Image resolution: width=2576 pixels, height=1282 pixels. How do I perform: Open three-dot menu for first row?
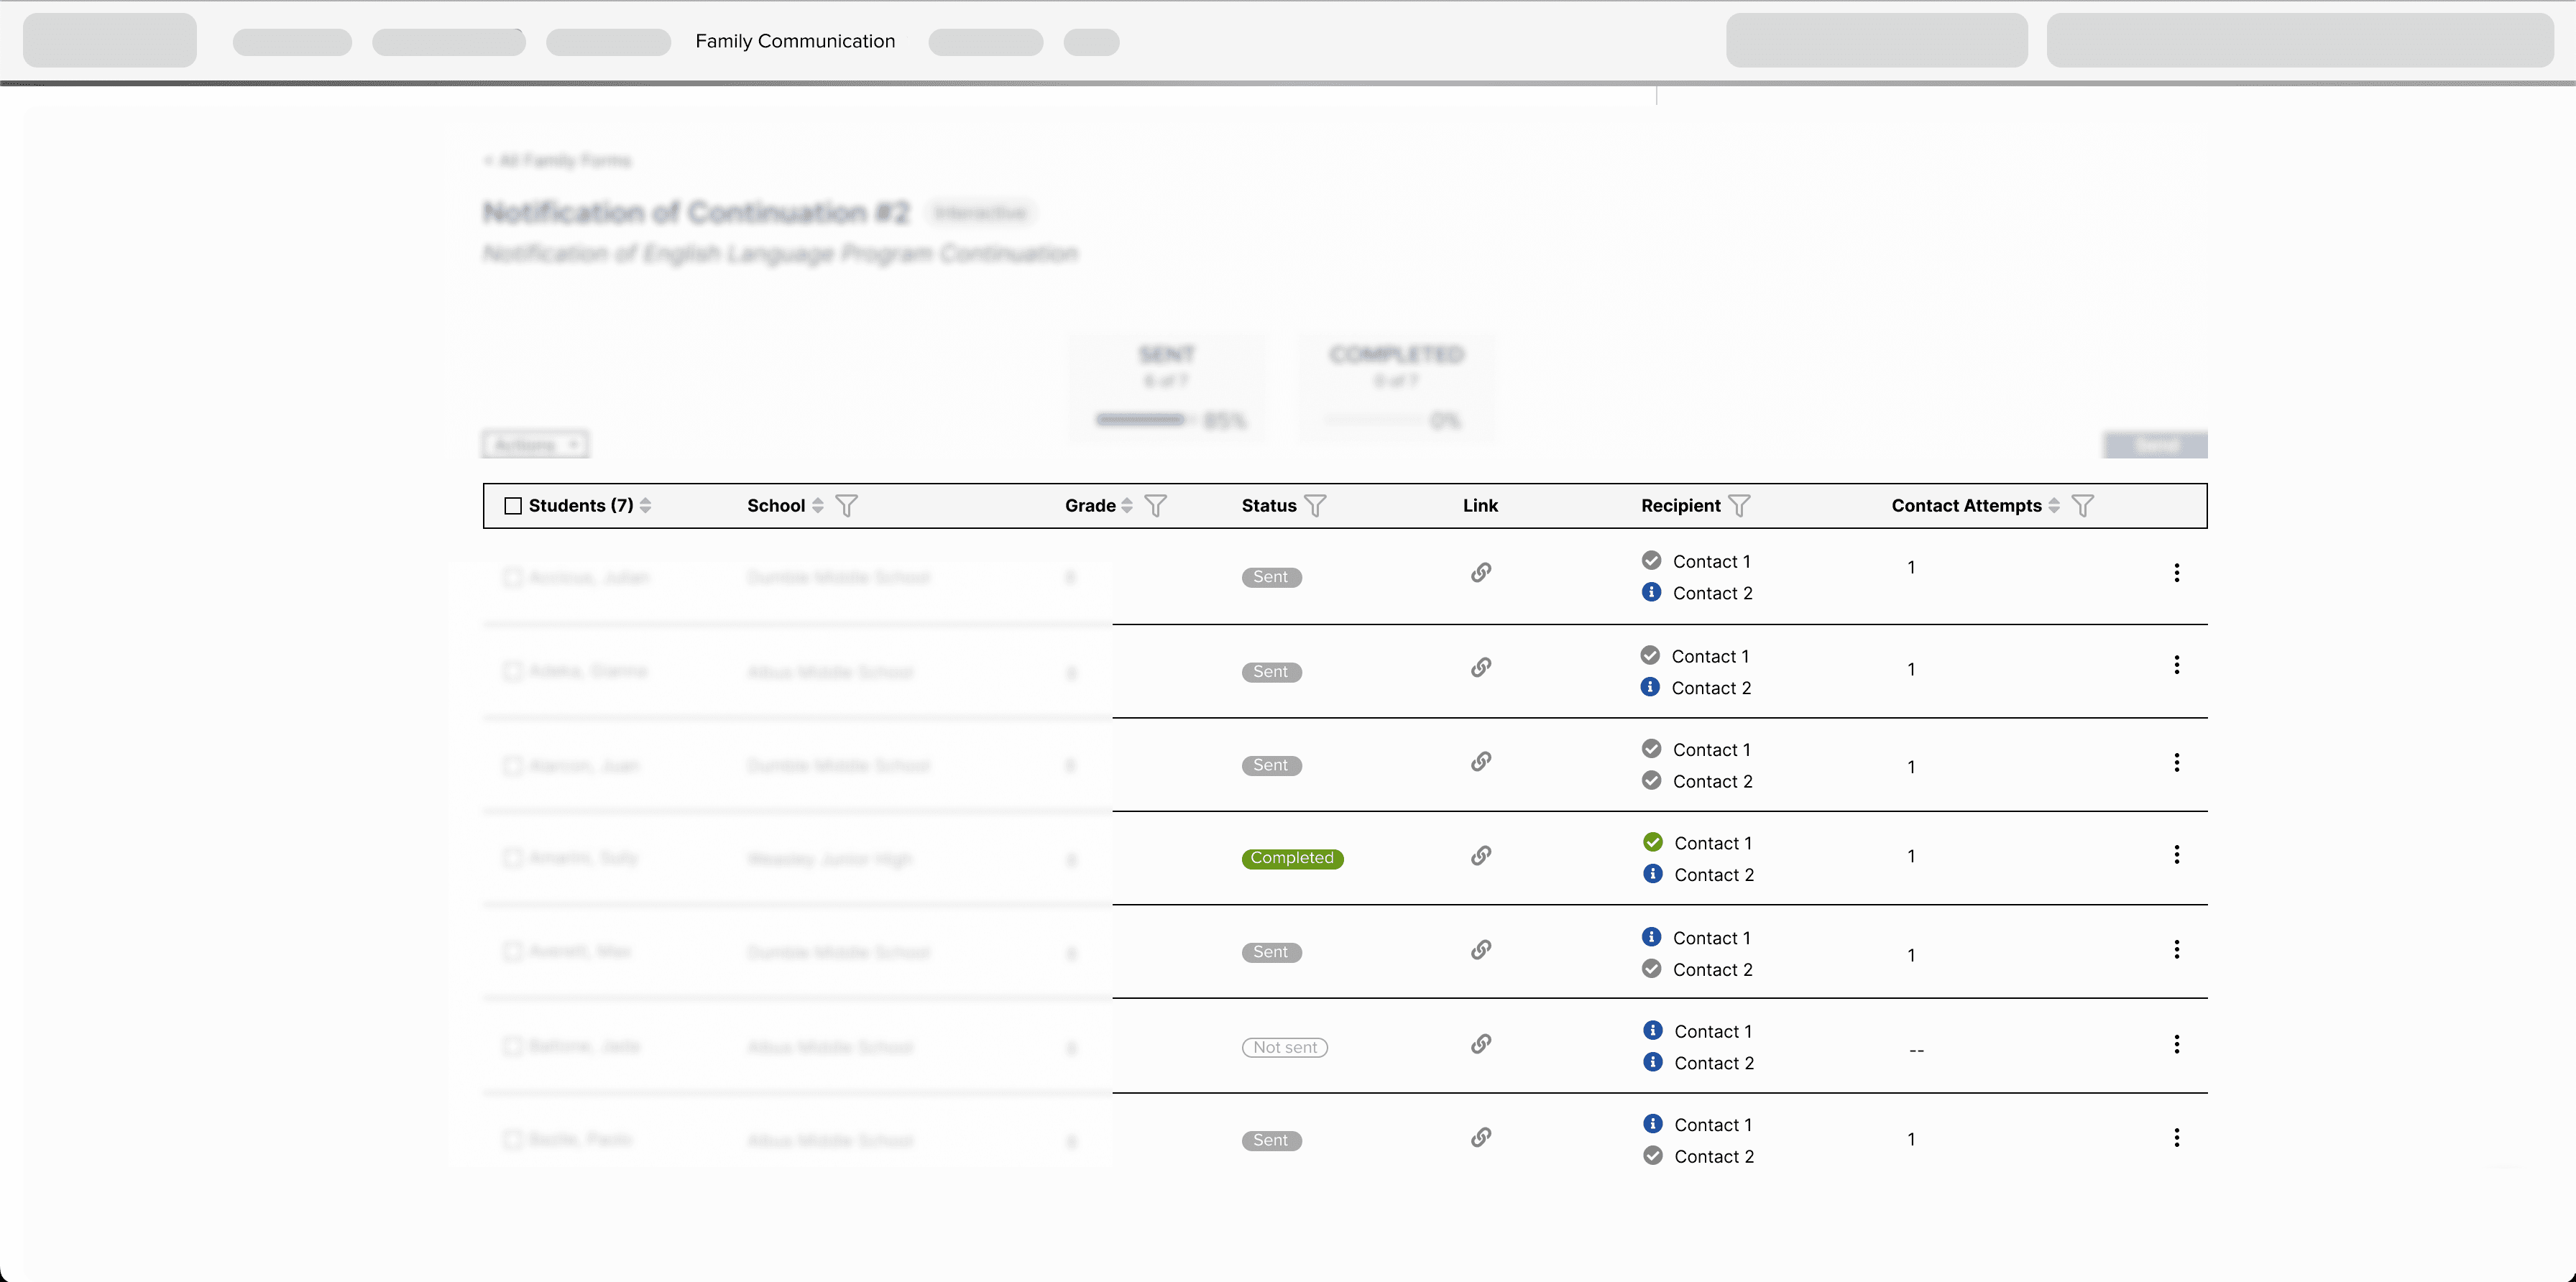point(2176,573)
